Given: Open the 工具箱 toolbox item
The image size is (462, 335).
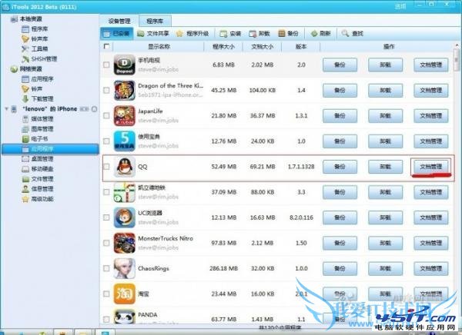Looking at the screenshot, I should 35,49.
